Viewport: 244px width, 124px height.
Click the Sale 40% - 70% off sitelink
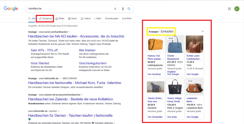(44, 50)
